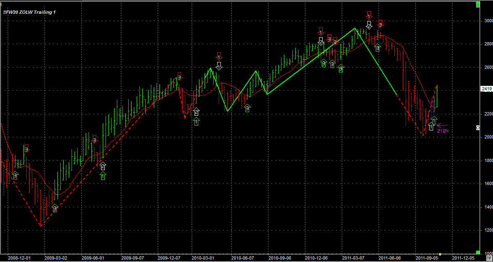Click the green square at bottom of price scale

coord(478,252)
